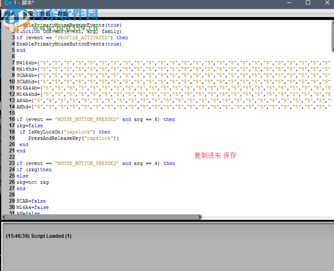
Task: Close the script editor window
Action: pos(327,2)
